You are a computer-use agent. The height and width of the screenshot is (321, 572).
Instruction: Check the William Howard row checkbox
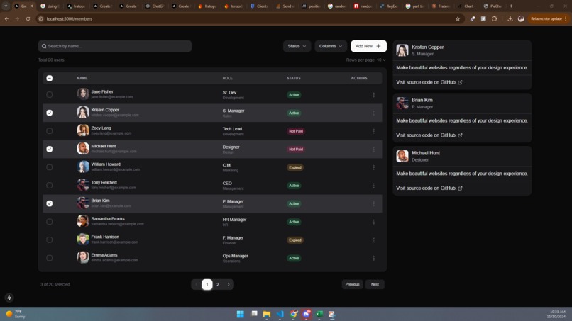coord(49,167)
